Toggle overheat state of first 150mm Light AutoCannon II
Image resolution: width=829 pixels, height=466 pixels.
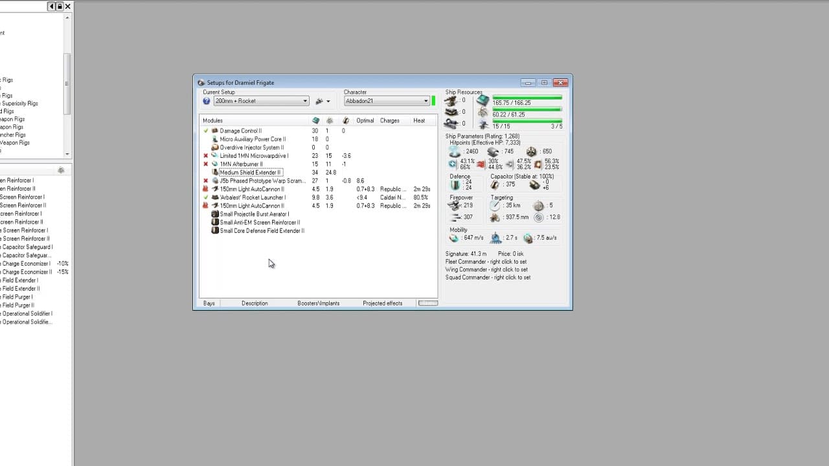pyautogui.click(x=206, y=189)
